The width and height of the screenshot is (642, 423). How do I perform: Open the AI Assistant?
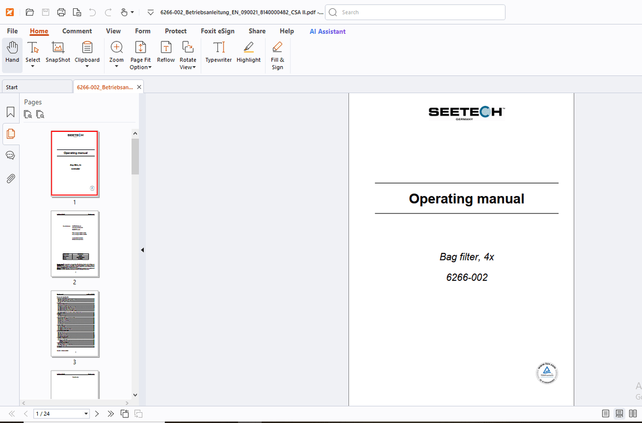327,32
